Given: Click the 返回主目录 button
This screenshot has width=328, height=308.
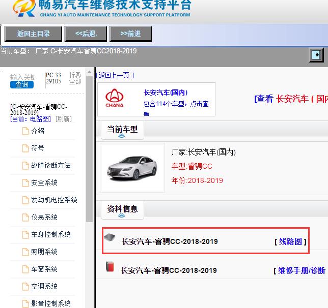Looking at the screenshot, I should click(x=33, y=34).
